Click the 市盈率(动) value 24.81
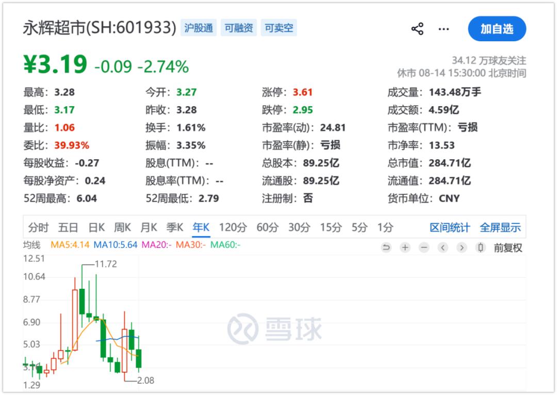This screenshot has height=395, width=557. coord(333,127)
